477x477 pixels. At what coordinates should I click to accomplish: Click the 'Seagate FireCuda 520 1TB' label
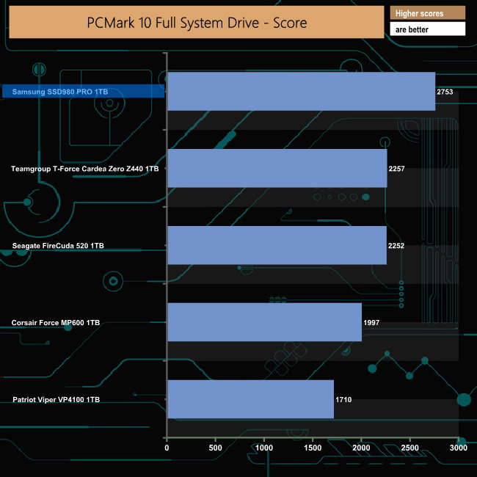(58, 246)
